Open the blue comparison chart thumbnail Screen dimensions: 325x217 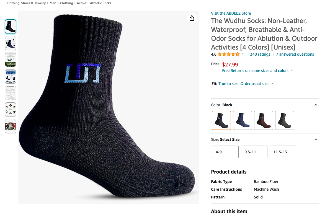tap(10, 76)
